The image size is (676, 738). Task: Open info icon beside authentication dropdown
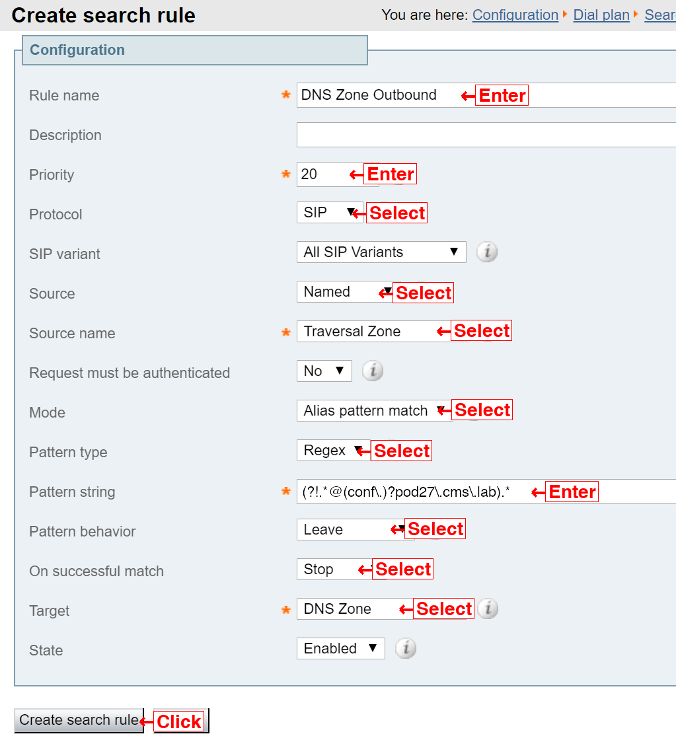(x=373, y=371)
